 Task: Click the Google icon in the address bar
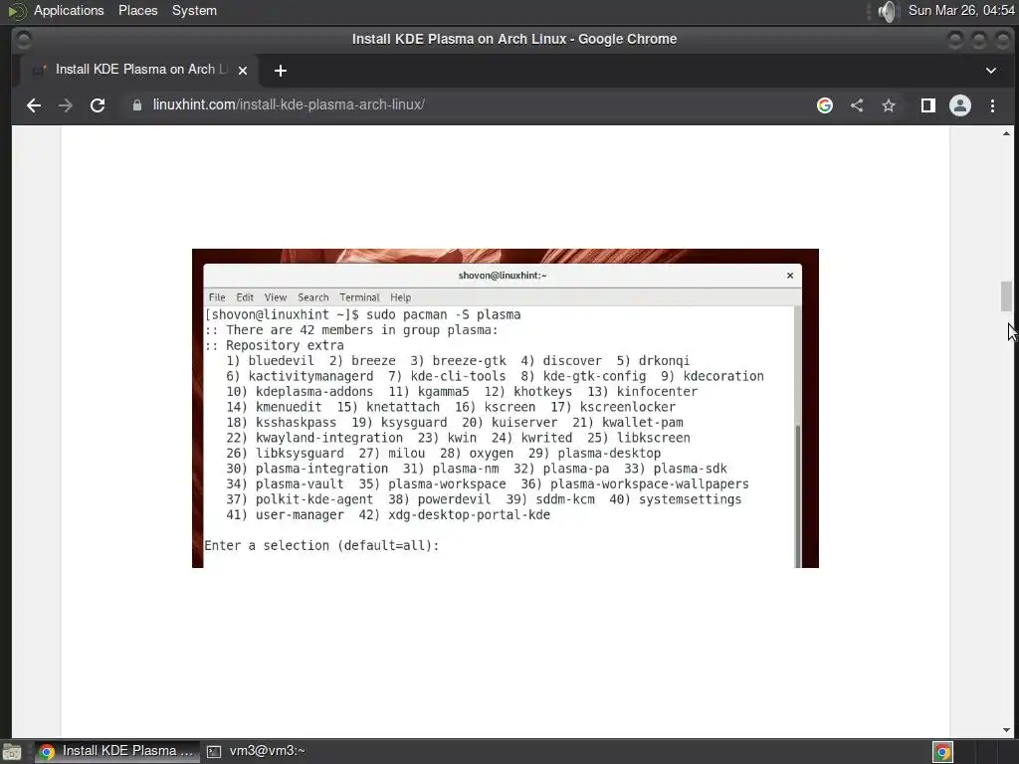pos(825,105)
